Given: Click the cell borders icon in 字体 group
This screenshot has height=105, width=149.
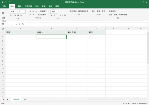Looking at the screenshot, I should pos(18,15).
